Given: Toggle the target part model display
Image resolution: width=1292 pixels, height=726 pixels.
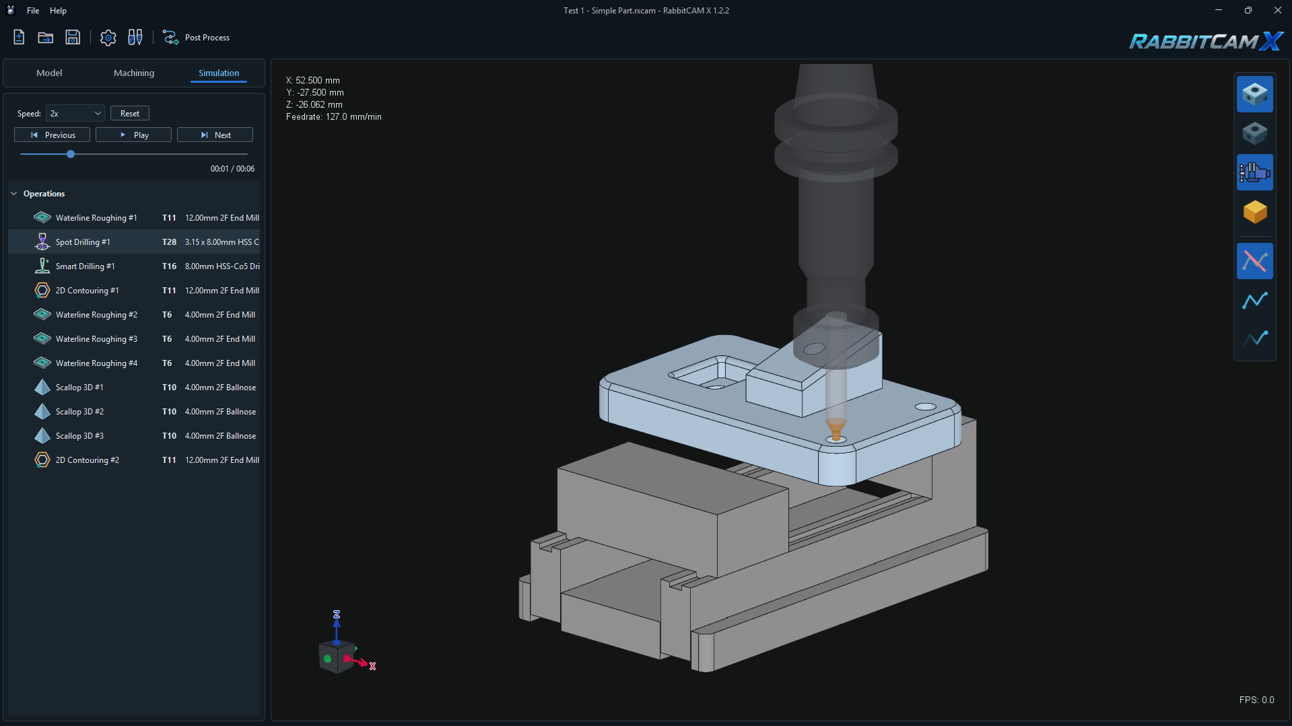Looking at the screenshot, I should (x=1254, y=133).
